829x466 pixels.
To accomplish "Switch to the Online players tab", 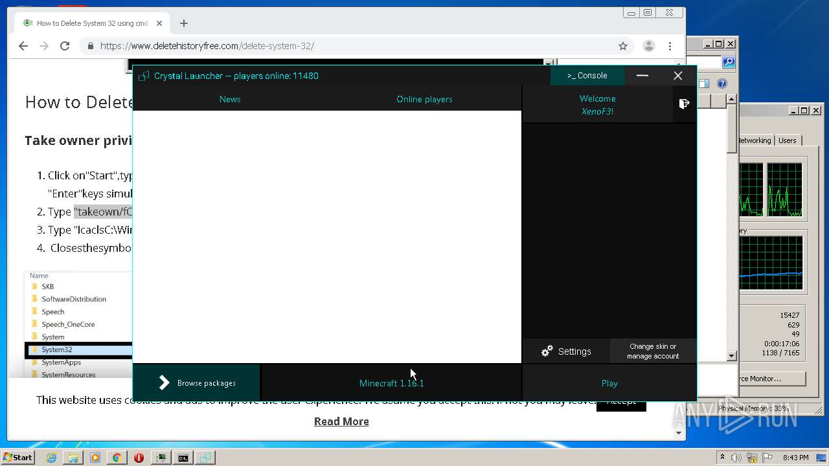I will point(424,99).
